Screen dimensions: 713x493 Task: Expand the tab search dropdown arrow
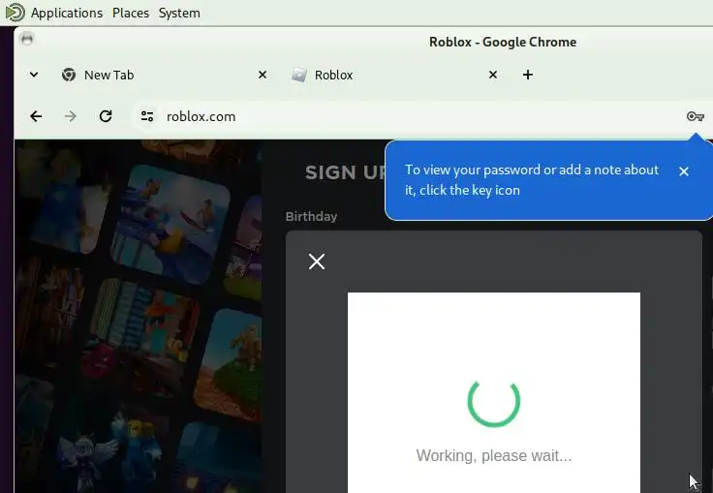34,75
